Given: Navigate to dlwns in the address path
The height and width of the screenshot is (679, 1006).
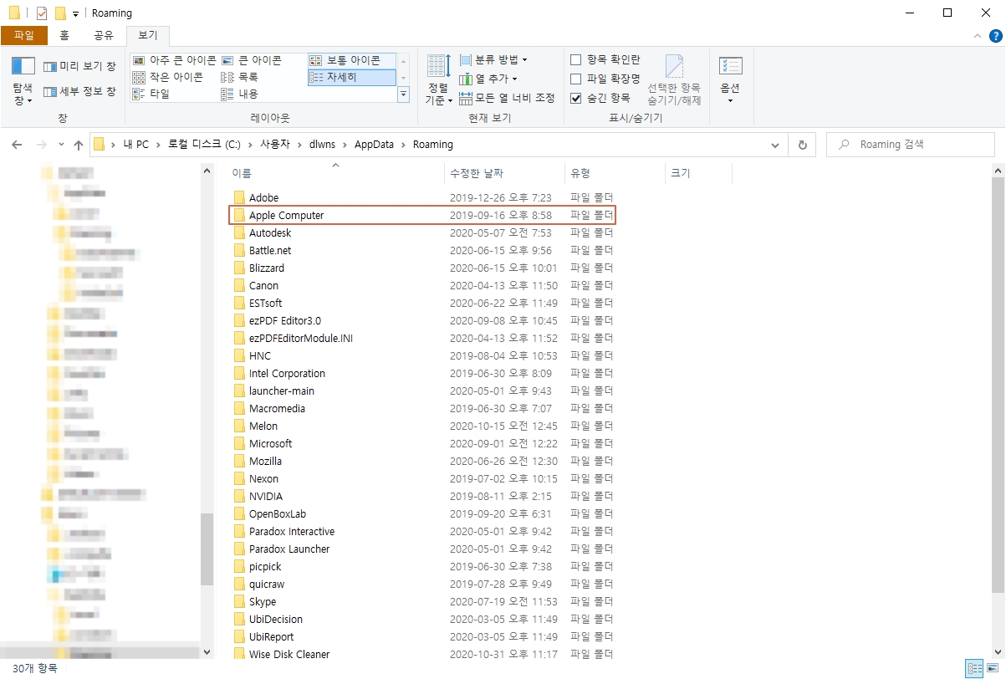Looking at the screenshot, I should pyautogui.click(x=321, y=145).
